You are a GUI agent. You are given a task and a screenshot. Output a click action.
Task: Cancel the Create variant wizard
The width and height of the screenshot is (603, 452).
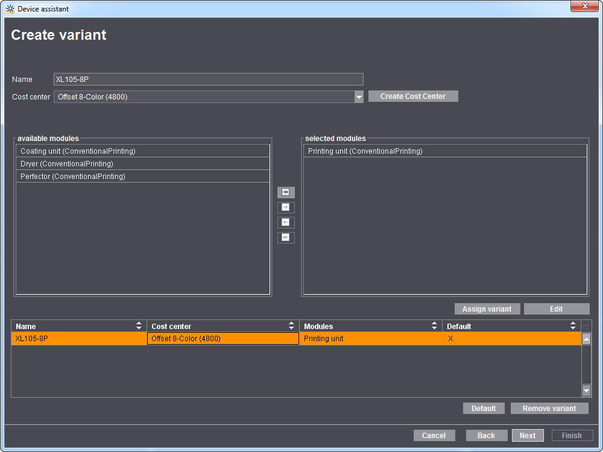click(434, 435)
